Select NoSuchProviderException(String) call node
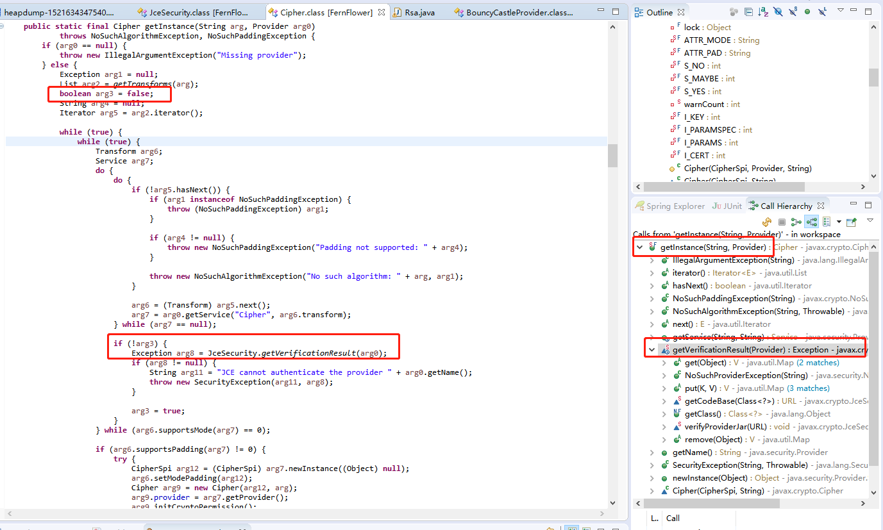 coord(769,376)
